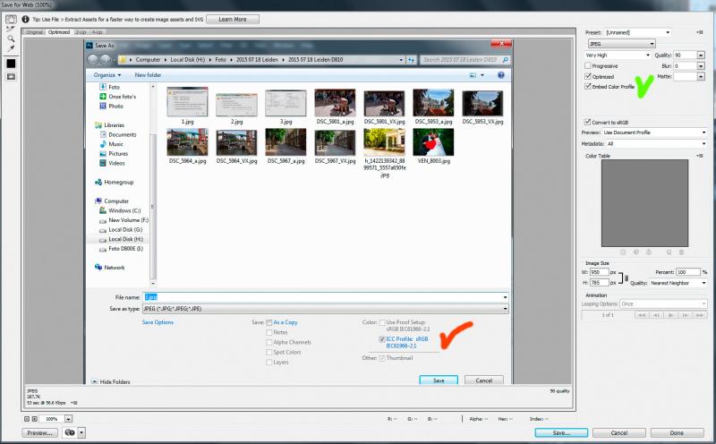Open the Organize menu
The image size is (716, 444).
point(107,75)
